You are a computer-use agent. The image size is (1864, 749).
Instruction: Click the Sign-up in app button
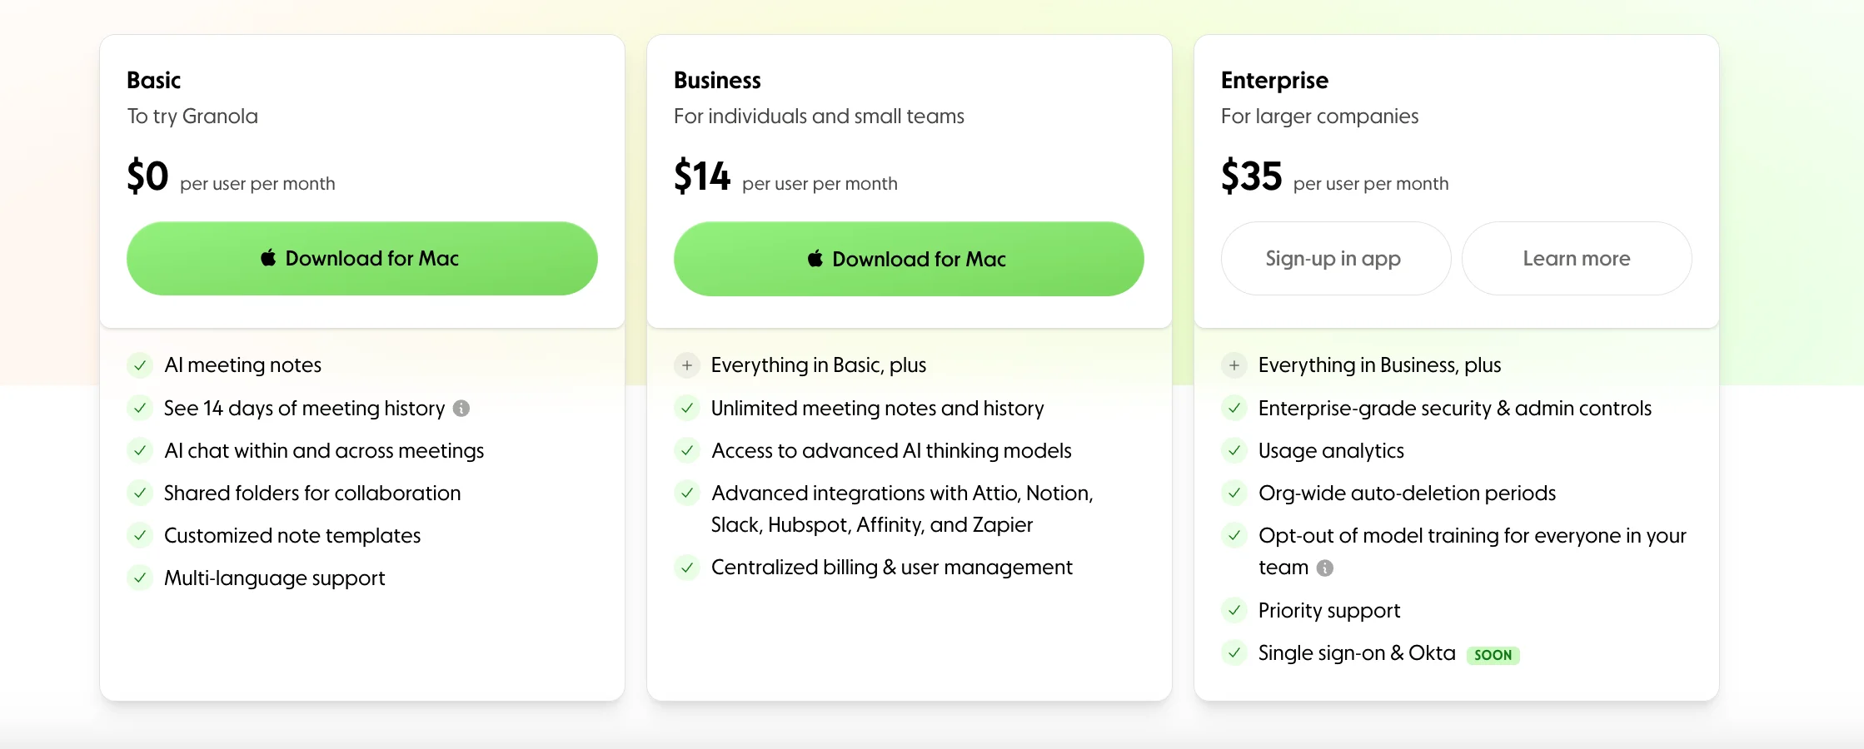click(x=1335, y=258)
